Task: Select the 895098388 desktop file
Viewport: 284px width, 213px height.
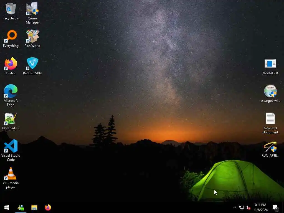Action: click(x=270, y=67)
